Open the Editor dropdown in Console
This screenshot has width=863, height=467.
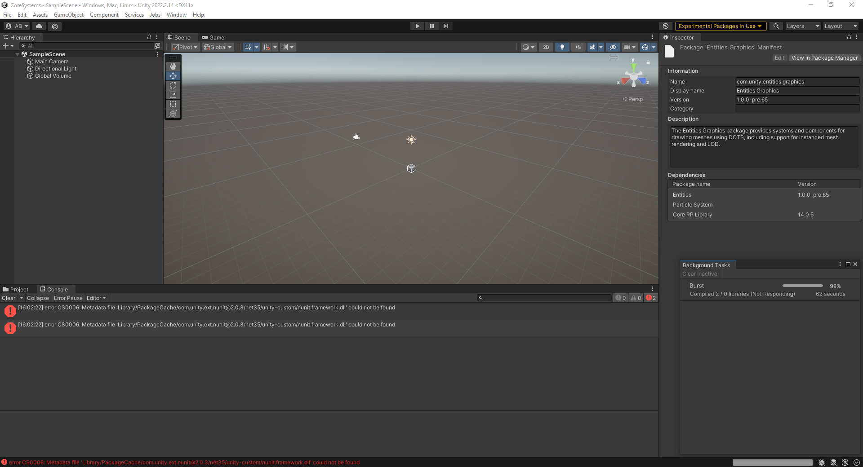pos(96,298)
